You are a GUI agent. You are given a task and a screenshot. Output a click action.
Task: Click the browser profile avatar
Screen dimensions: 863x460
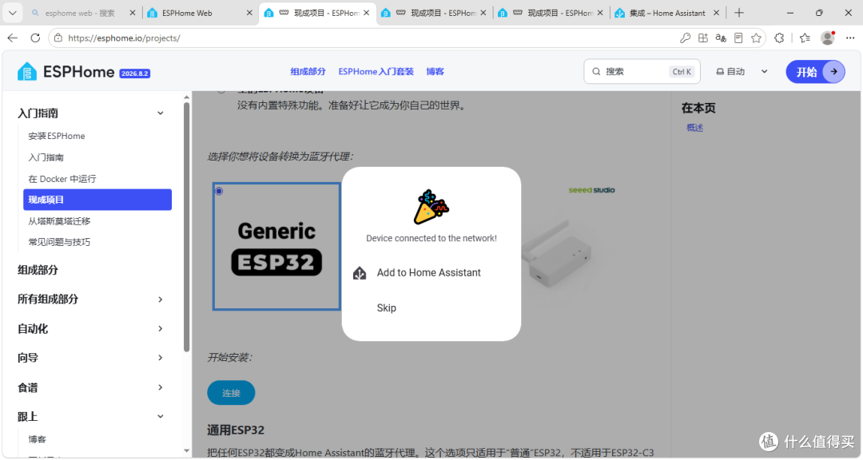(x=827, y=38)
